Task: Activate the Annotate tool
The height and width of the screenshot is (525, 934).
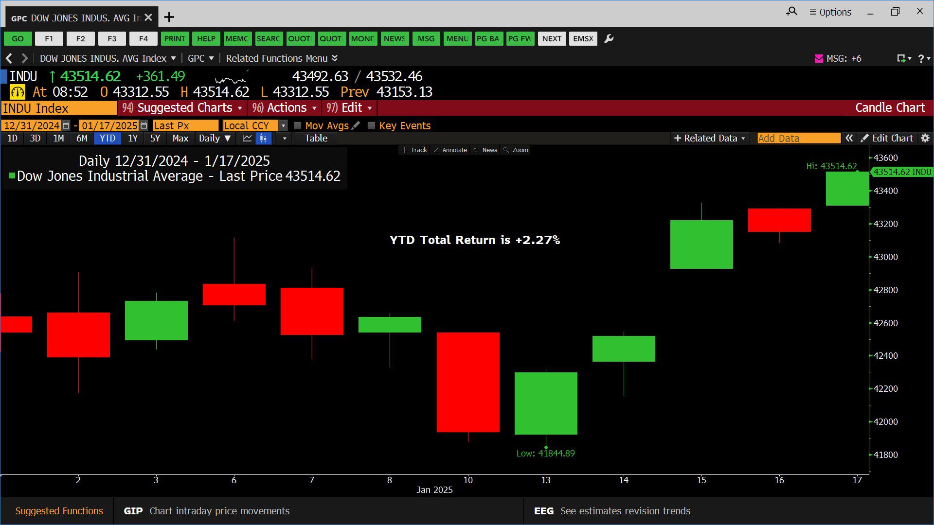Action: point(450,150)
